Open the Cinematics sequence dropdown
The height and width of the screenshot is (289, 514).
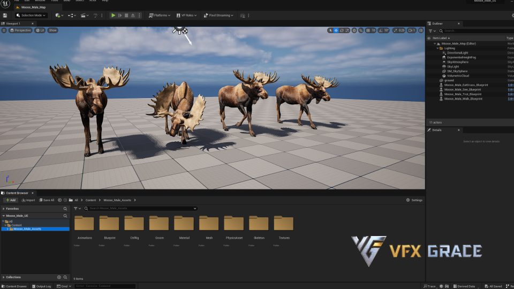coord(85,16)
